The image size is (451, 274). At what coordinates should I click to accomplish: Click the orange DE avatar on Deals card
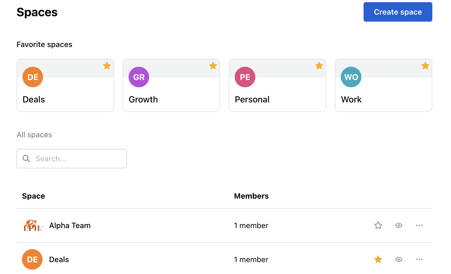(33, 77)
